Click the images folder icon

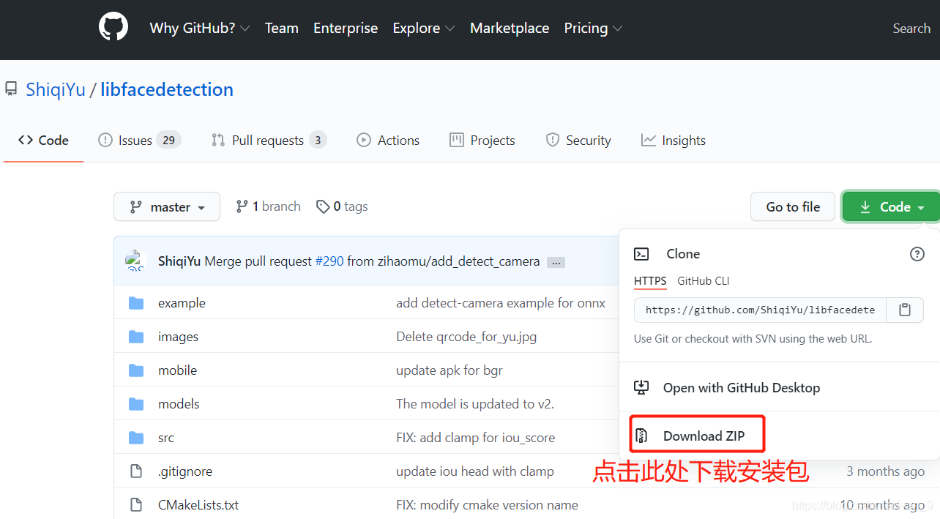[136, 337]
